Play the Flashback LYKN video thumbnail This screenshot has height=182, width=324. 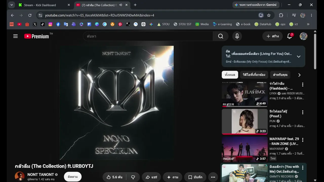[x=245, y=94]
